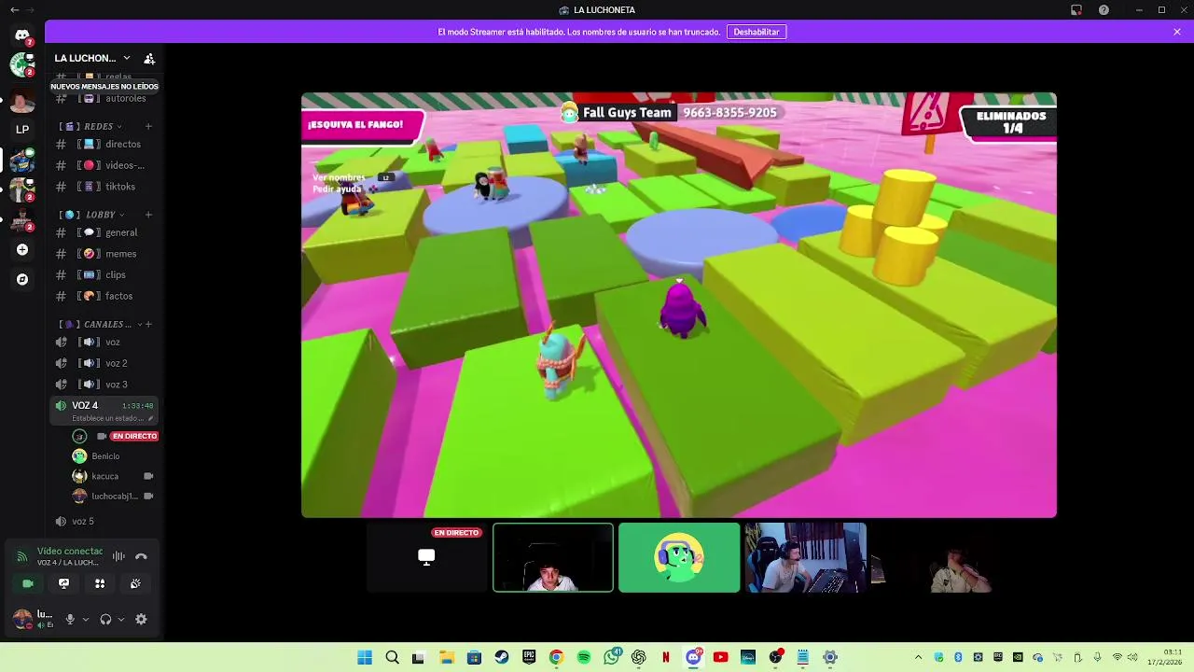Open the help question mark icon

tap(1104, 9)
